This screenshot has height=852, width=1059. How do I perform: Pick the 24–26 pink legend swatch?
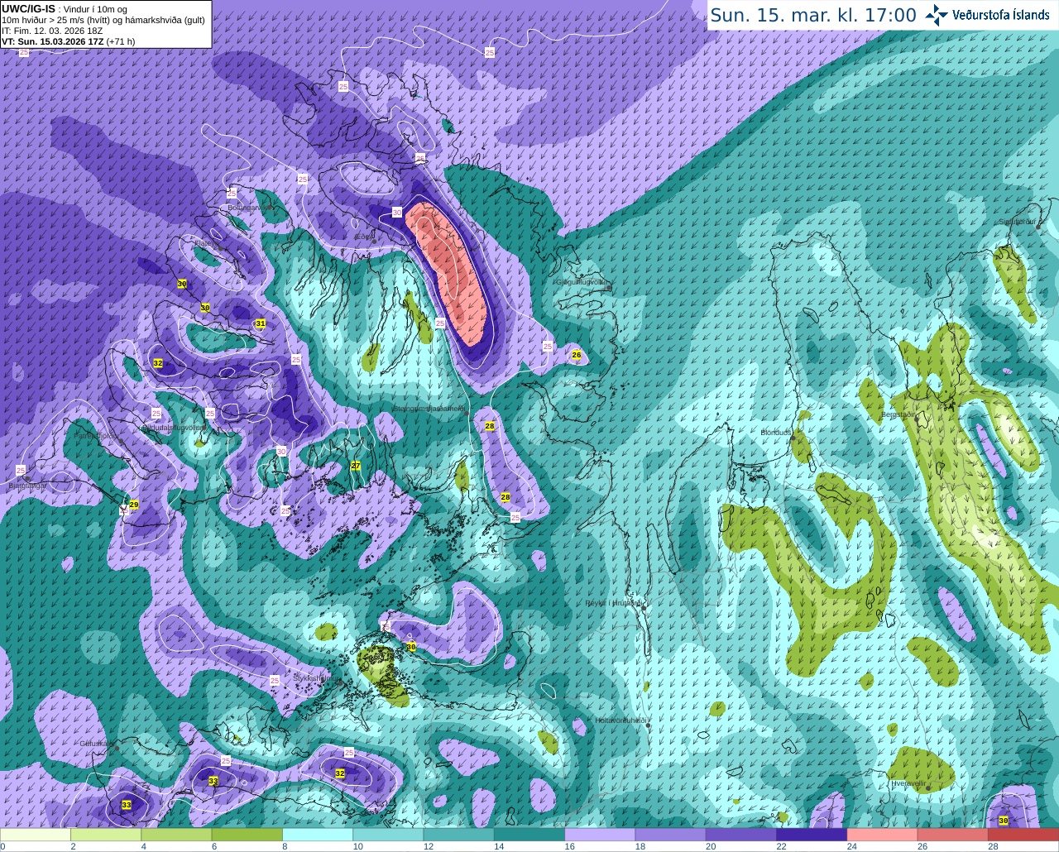[x=883, y=835]
